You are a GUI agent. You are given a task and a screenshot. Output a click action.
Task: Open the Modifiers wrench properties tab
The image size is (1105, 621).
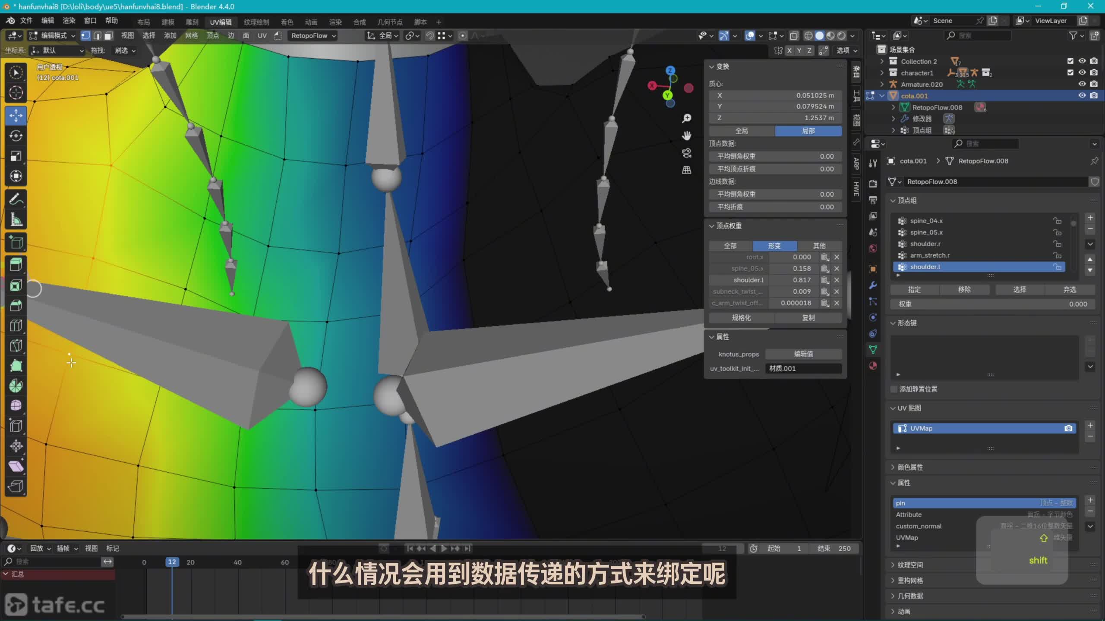click(873, 285)
